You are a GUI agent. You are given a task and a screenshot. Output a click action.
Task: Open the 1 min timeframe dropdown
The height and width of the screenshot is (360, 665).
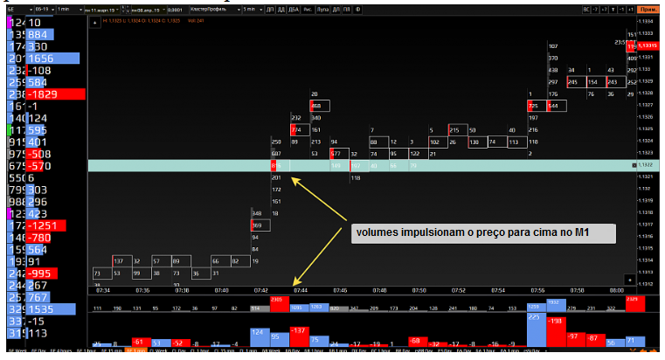[x=66, y=8]
